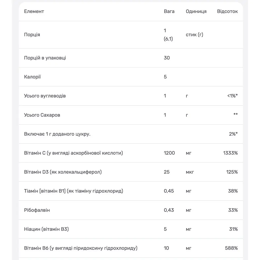Click the Елемент column header
Screen dimensions: 260x260
click(x=34, y=11)
